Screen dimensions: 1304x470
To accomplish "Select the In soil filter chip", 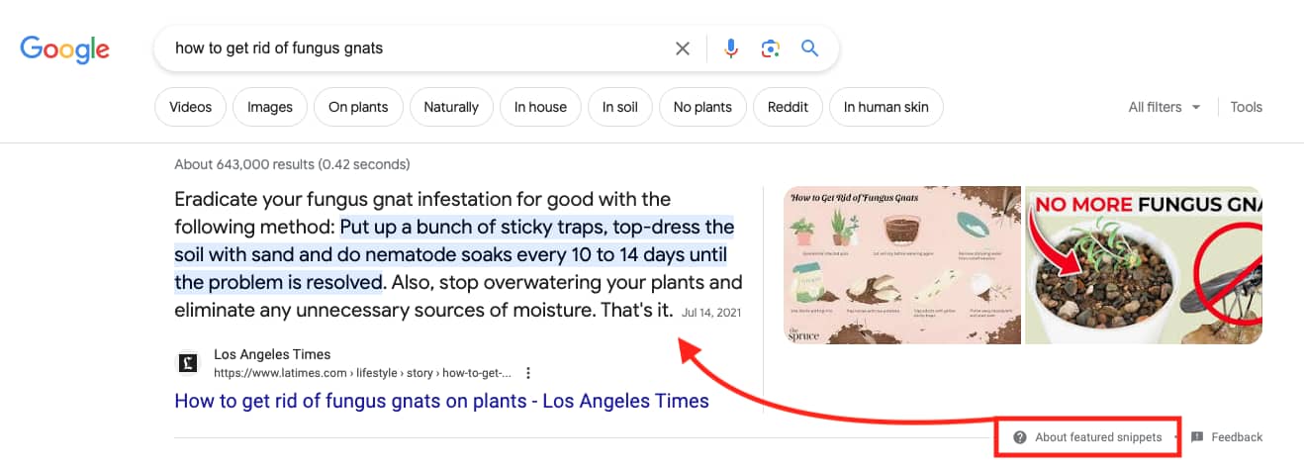I will (620, 107).
